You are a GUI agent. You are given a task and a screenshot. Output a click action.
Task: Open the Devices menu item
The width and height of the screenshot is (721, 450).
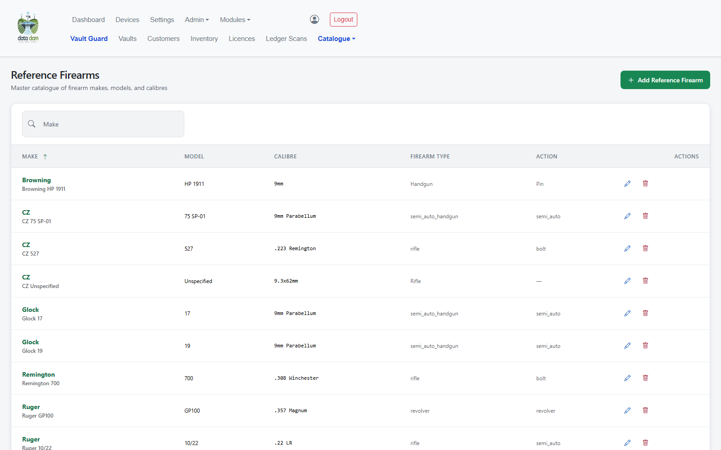pos(128,20)
